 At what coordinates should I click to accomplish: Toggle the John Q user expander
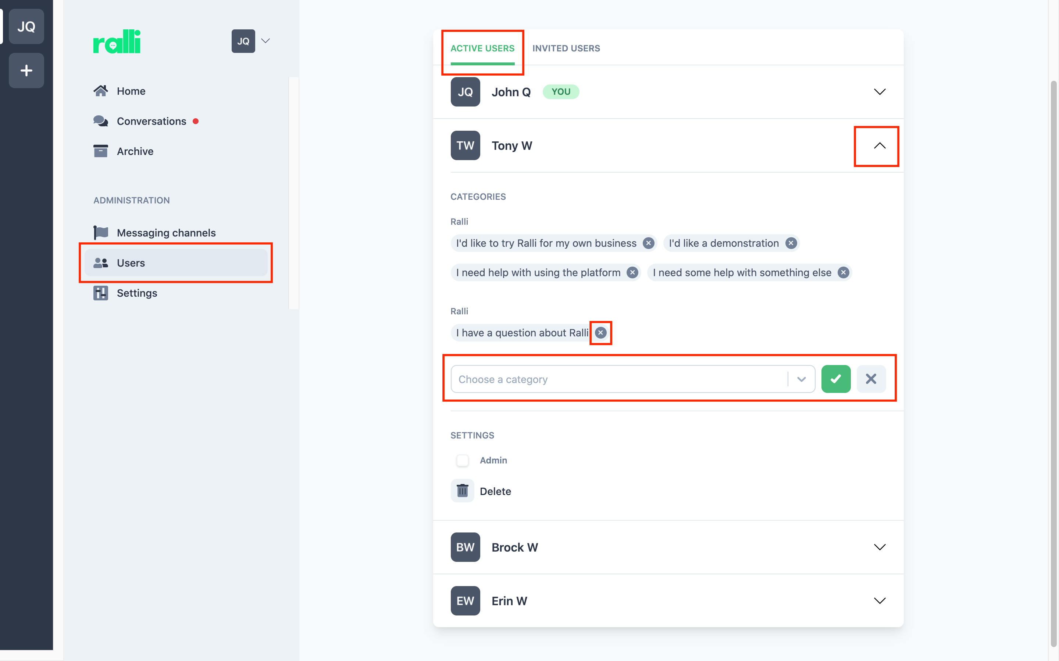(878, 91)
